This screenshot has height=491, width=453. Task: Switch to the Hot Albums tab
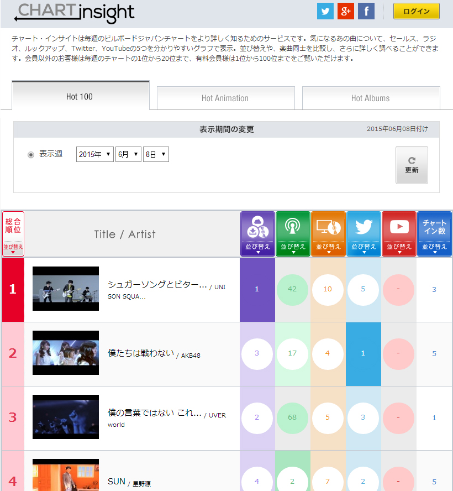(371, 98)
